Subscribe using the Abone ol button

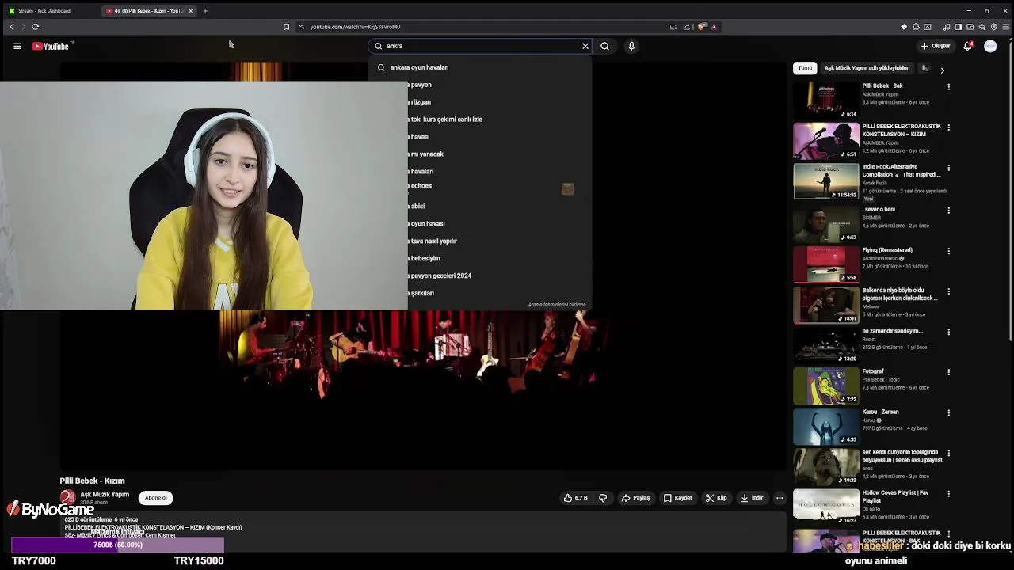(156, 498)
